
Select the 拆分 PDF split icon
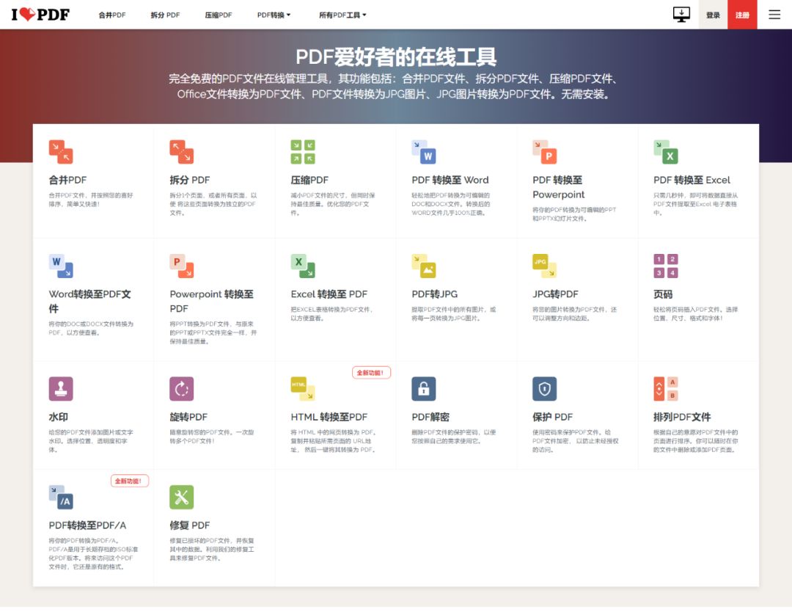point(182,152)
